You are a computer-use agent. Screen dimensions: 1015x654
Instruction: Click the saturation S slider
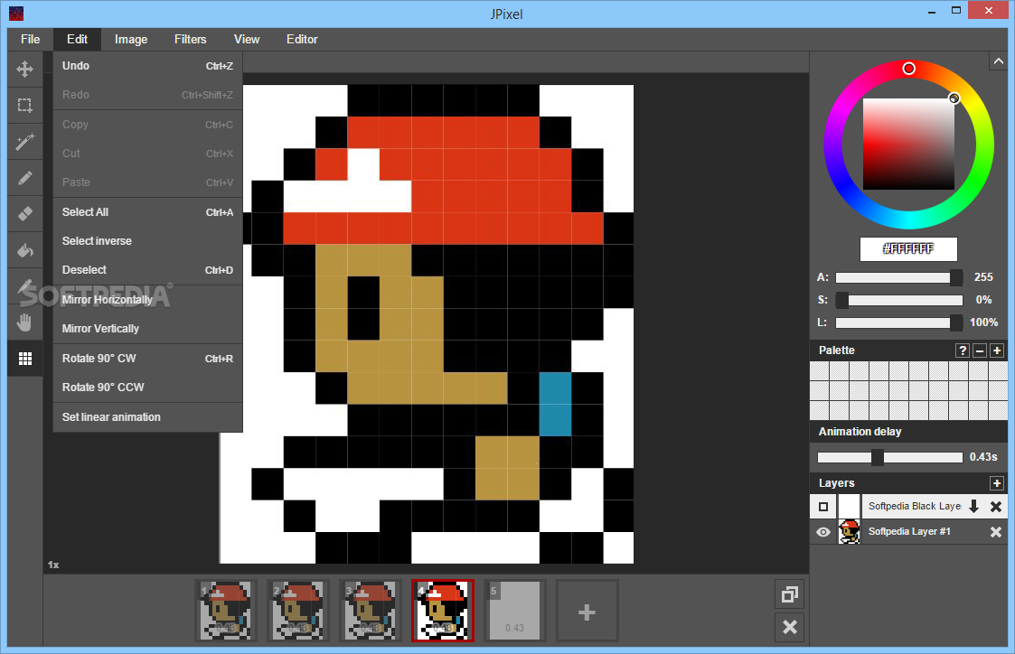[x=898, y=300]
